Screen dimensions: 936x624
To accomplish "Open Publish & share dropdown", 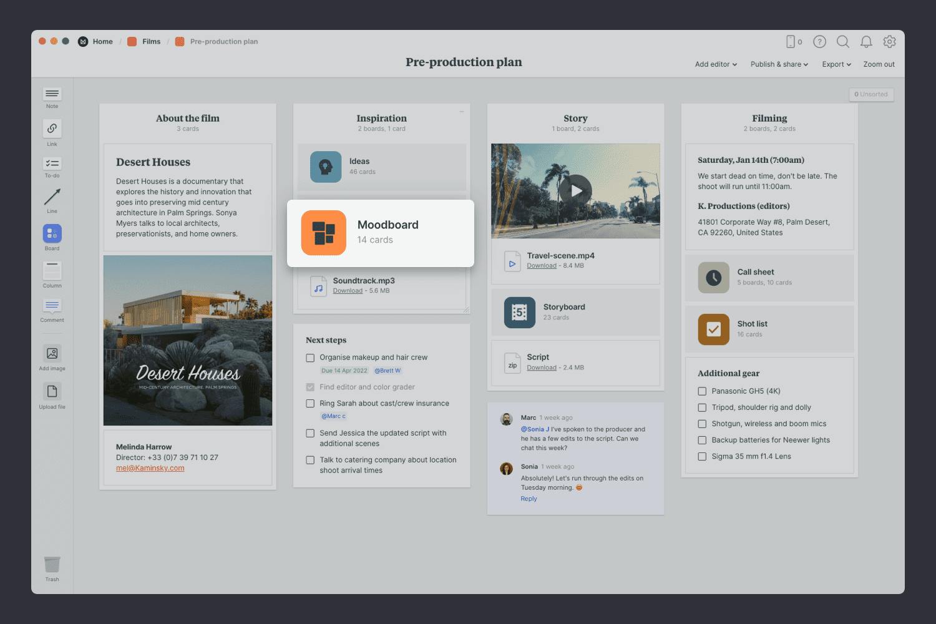I will pyautogui.click(x=779, y=64).
